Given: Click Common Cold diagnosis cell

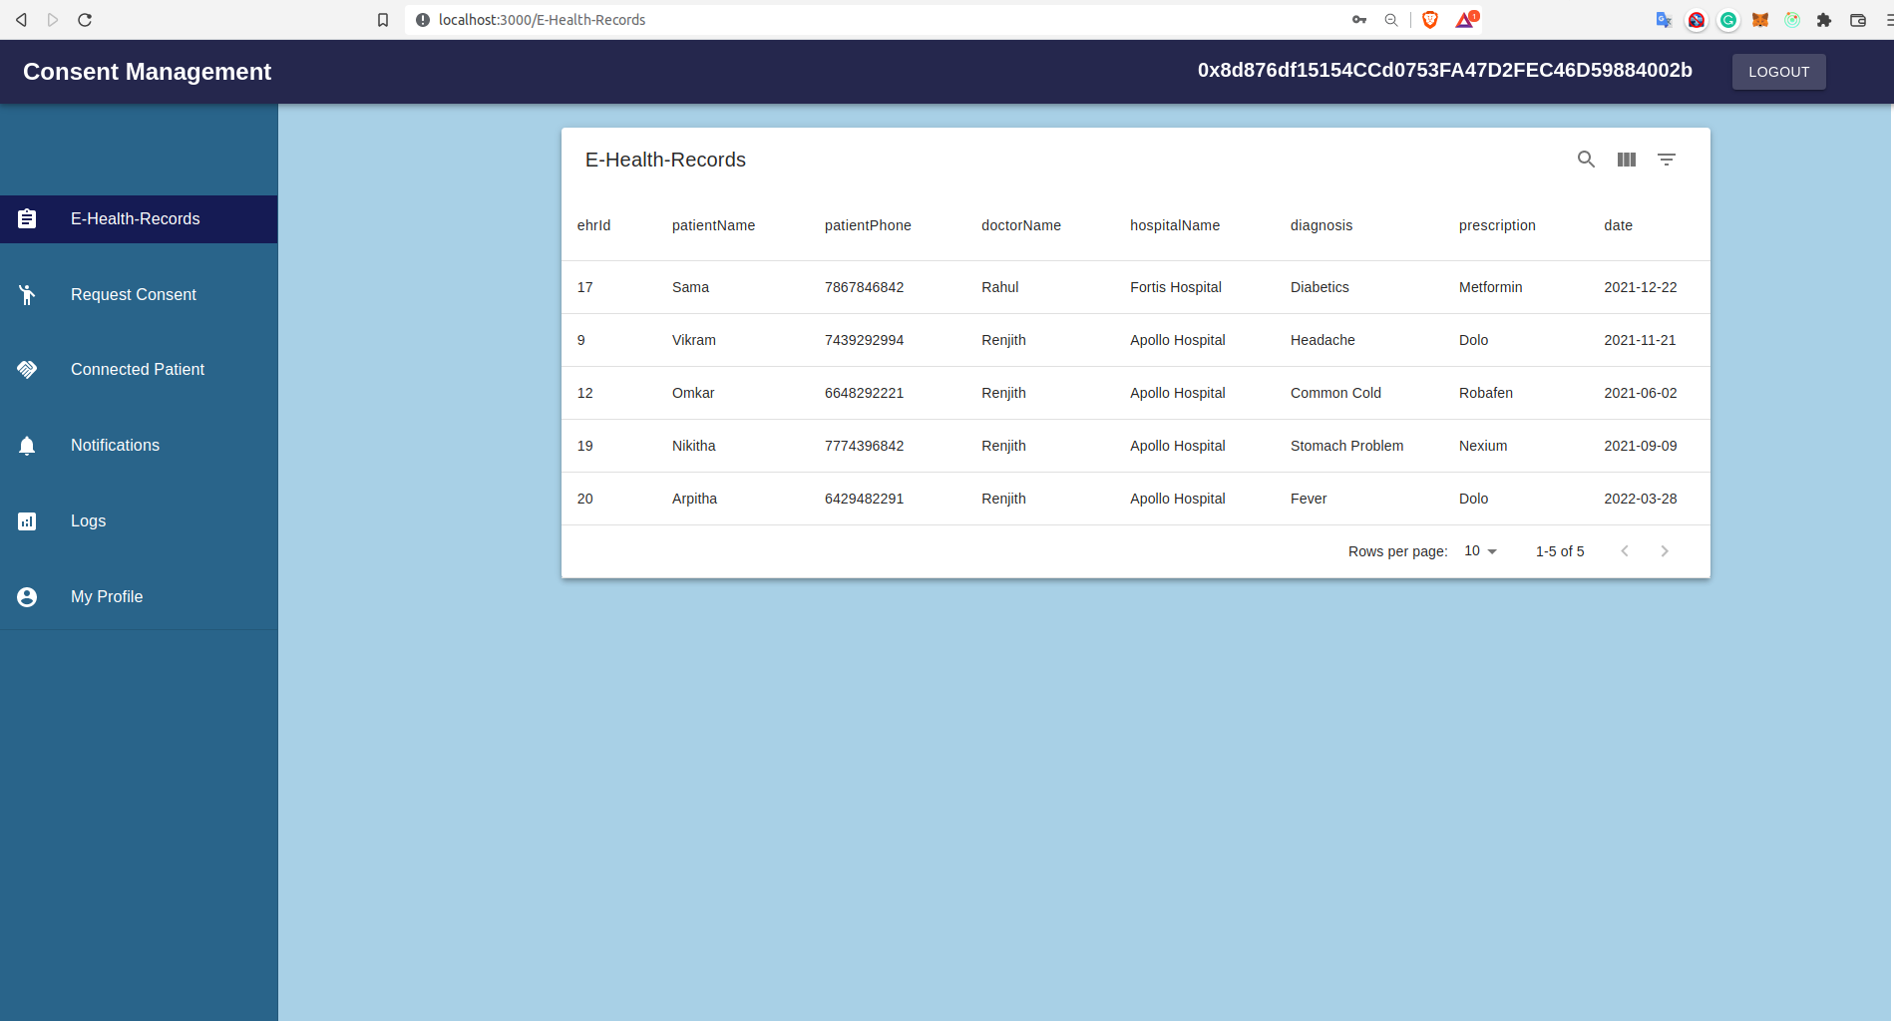Looking at the screenshot, I should (1335, 393).
